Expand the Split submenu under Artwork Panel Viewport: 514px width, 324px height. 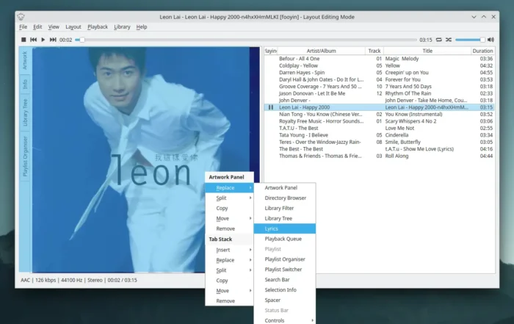click(x=229, y=198)
